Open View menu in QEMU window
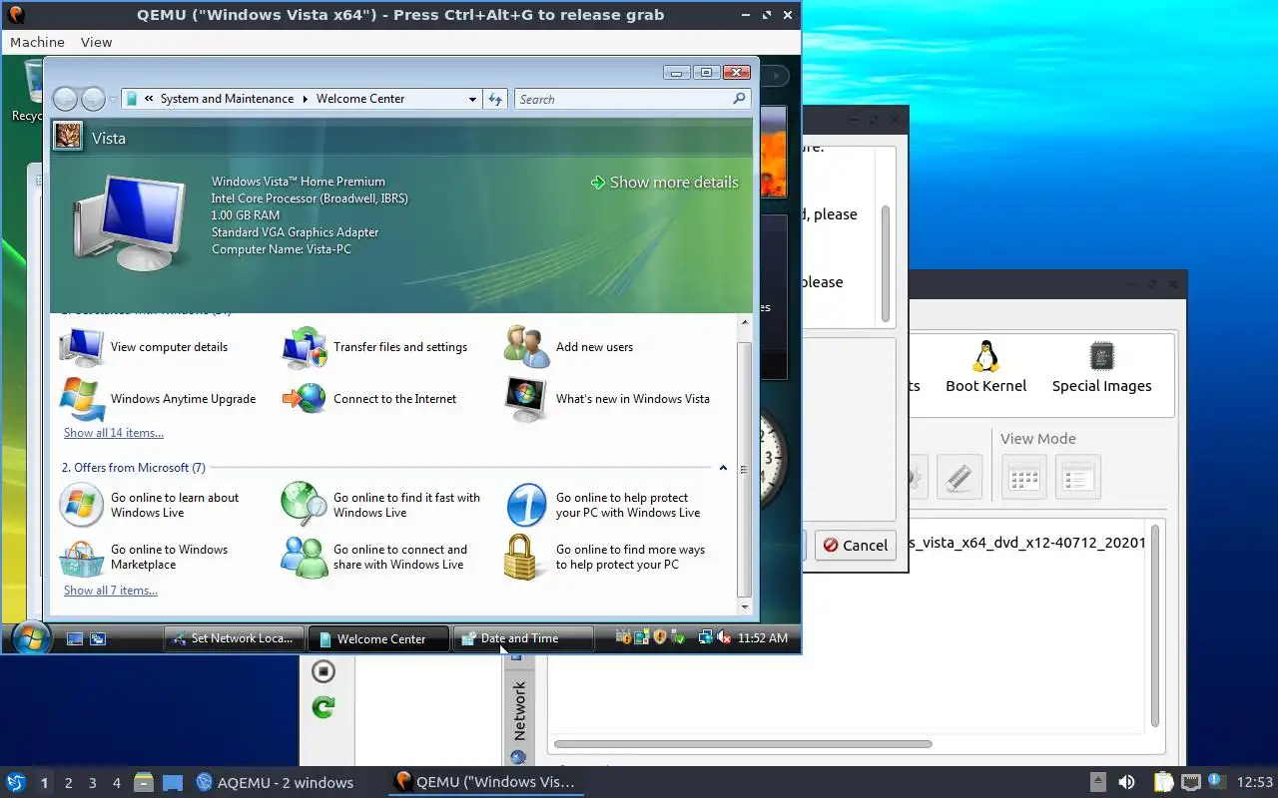 pos(96,42)
